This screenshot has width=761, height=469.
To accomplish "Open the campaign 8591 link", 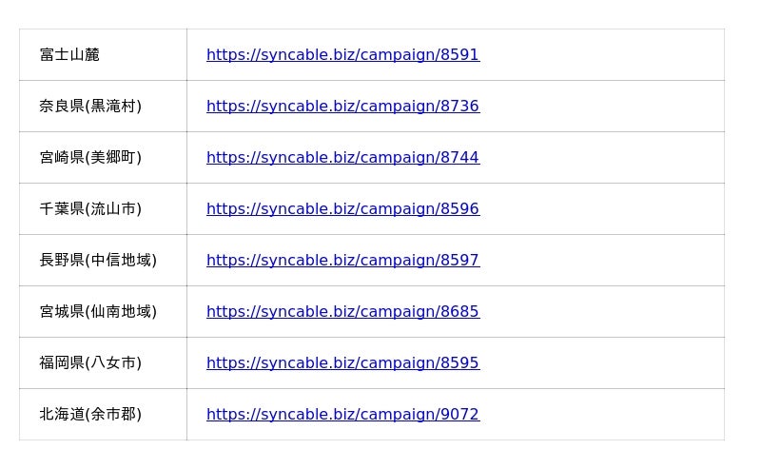I will (x=342, y=55).
